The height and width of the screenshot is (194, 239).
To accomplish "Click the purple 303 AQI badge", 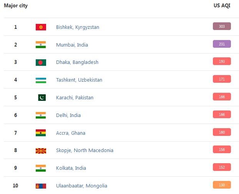I will coord(222,26).
